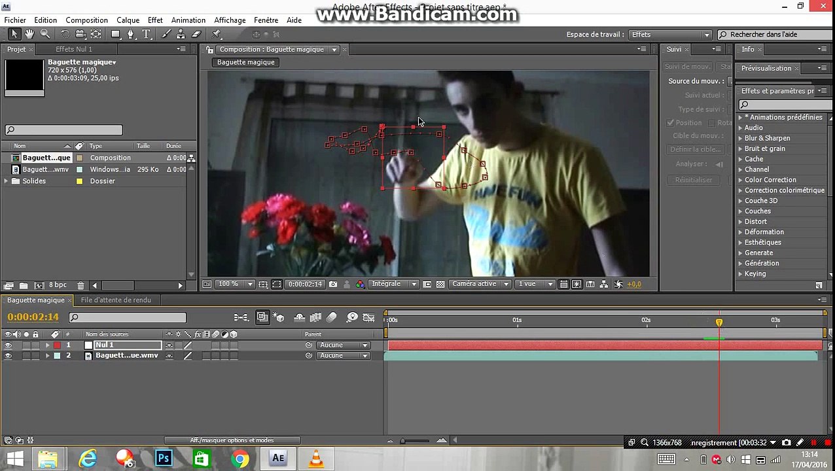The width and height of the screenshot is (835, 471).
Task: Open Espace de travail Effets dropdown
Action: tap(670, 34)
